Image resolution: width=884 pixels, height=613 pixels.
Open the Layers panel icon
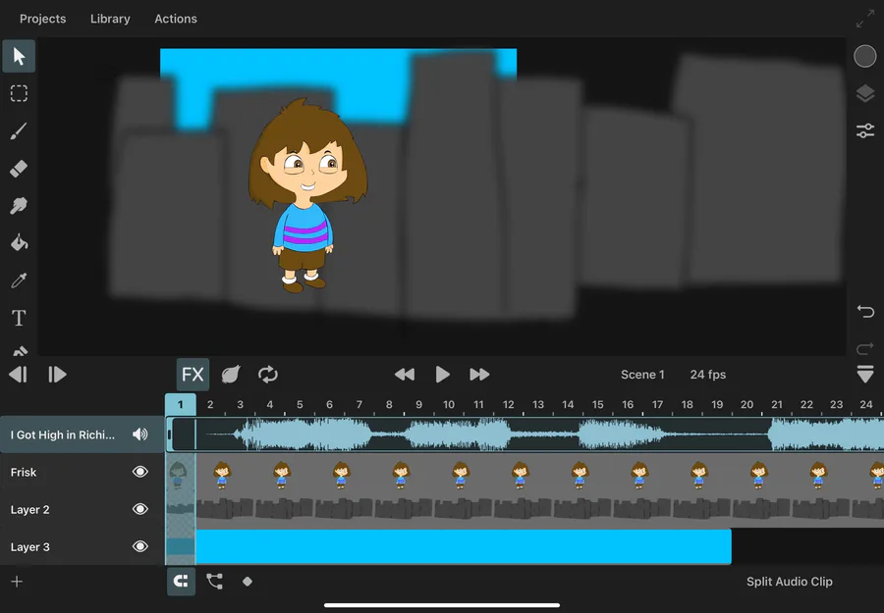(864, 93)
